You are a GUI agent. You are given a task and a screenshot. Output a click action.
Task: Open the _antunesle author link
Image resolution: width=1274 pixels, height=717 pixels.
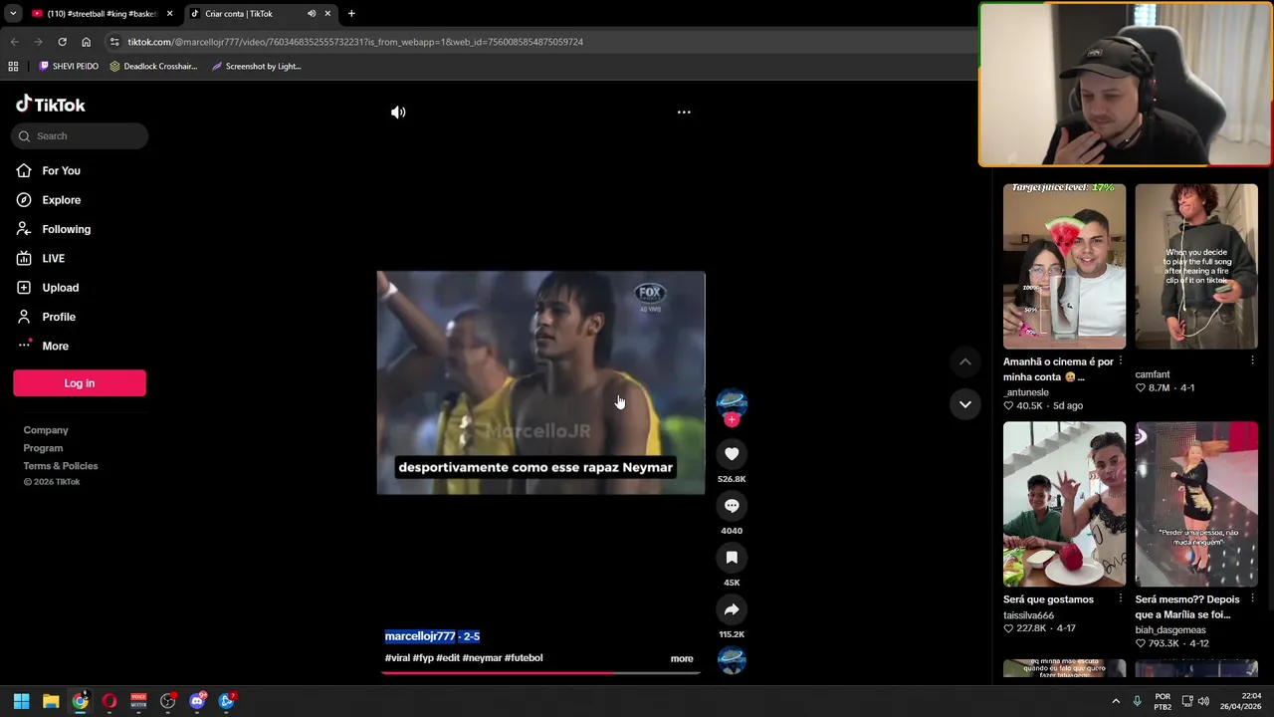[1026, 392]
